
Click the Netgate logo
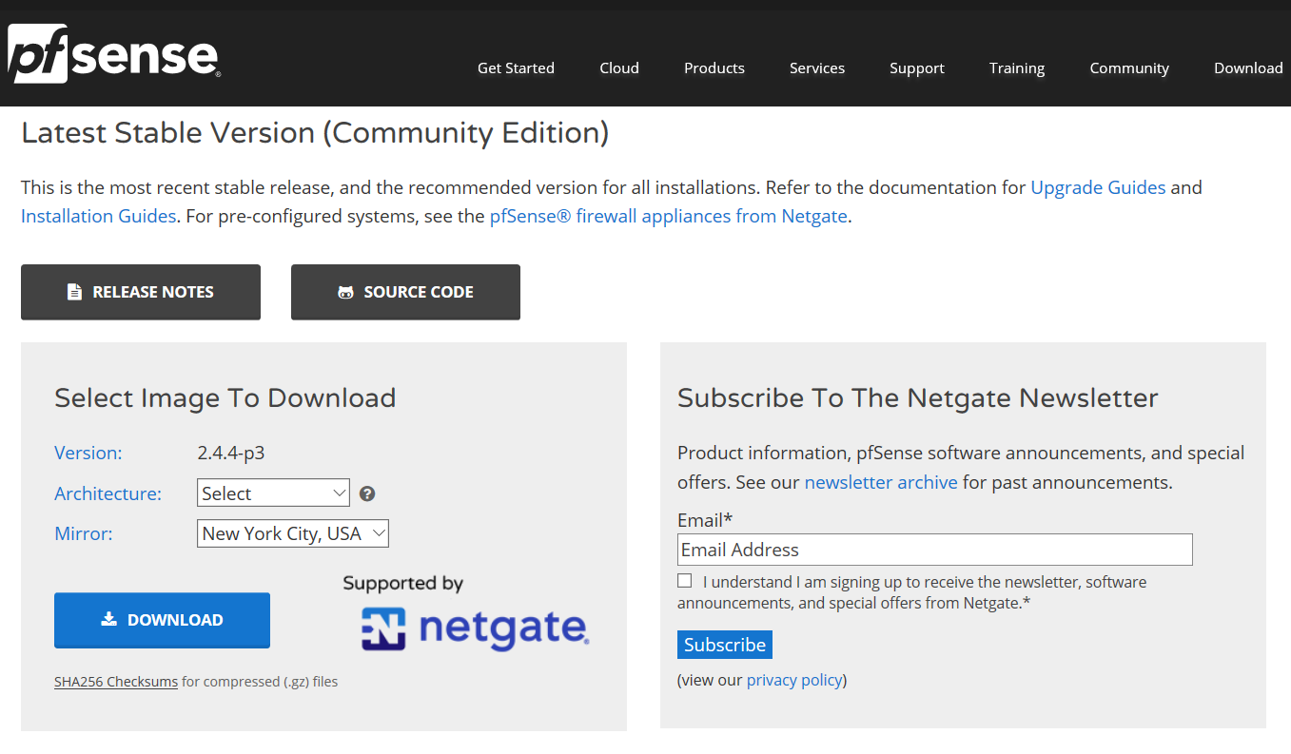pyautogui.click(x=475, y=628)
